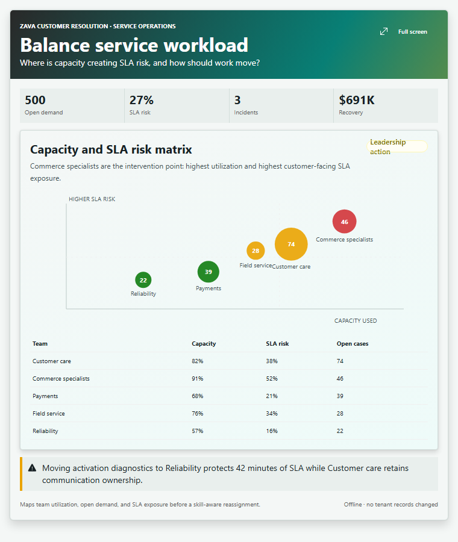Select the Leadership action pill
Image resolution: width=458 pixels, height=542 pixels.
397,146
